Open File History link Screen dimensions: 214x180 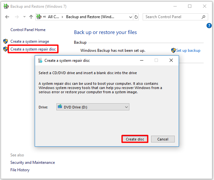pos(20,170)
